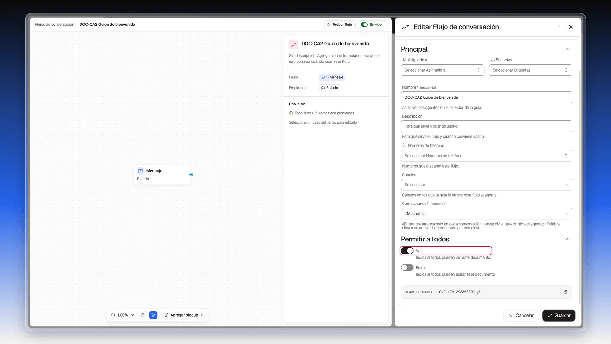Click the flow icon in panel header
Image resolution: width=611 pixels, height=344 pixels.
(x=405, y=27)
